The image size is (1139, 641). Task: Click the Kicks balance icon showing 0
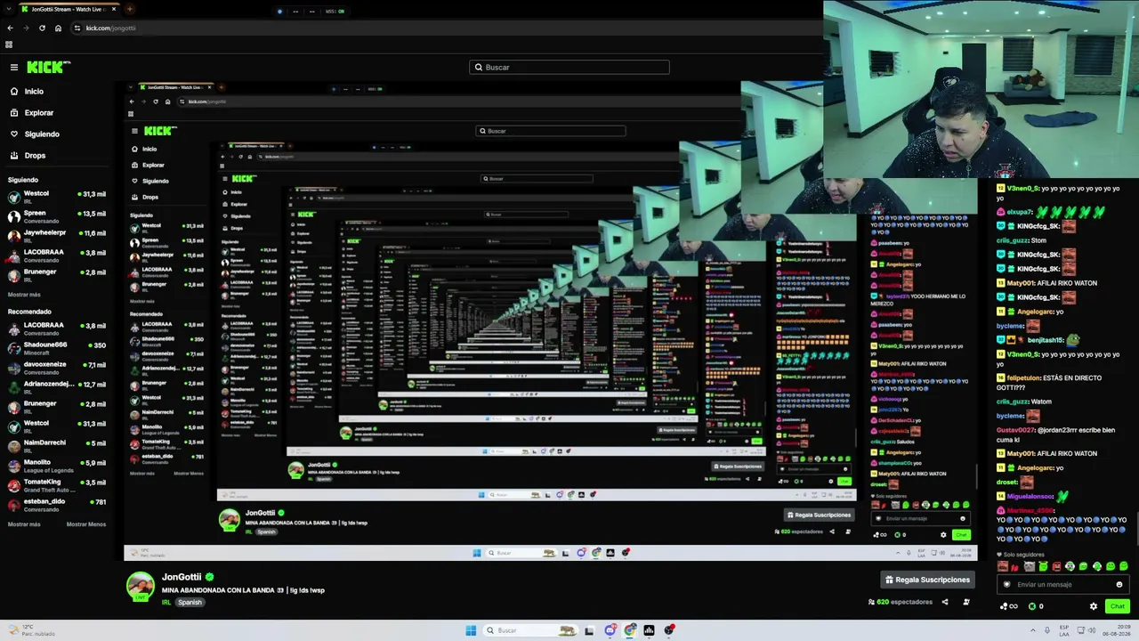1035,606
